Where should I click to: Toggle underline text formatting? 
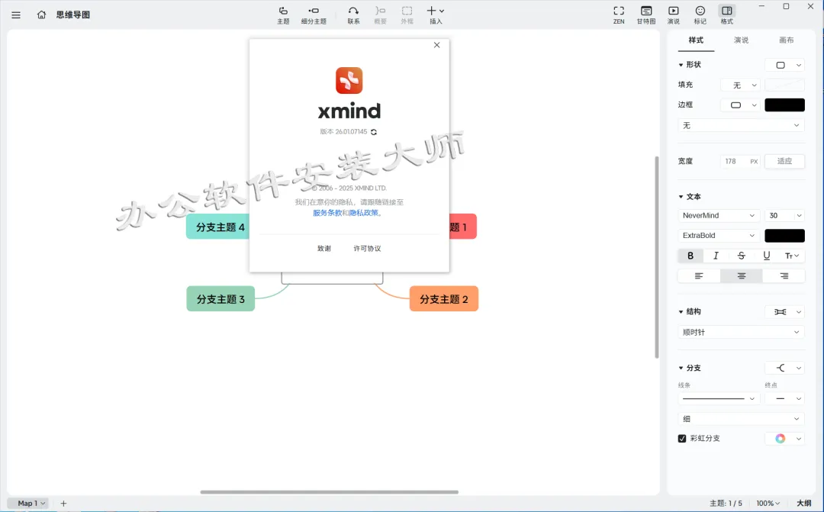(766, 256)
